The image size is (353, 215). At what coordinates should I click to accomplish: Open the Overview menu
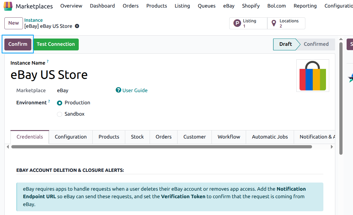point(71,6)
